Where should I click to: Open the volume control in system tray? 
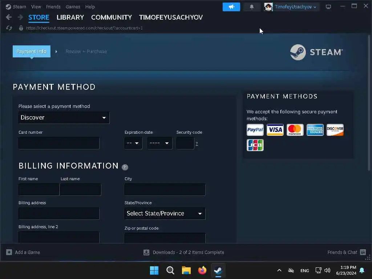pos(327,270)
